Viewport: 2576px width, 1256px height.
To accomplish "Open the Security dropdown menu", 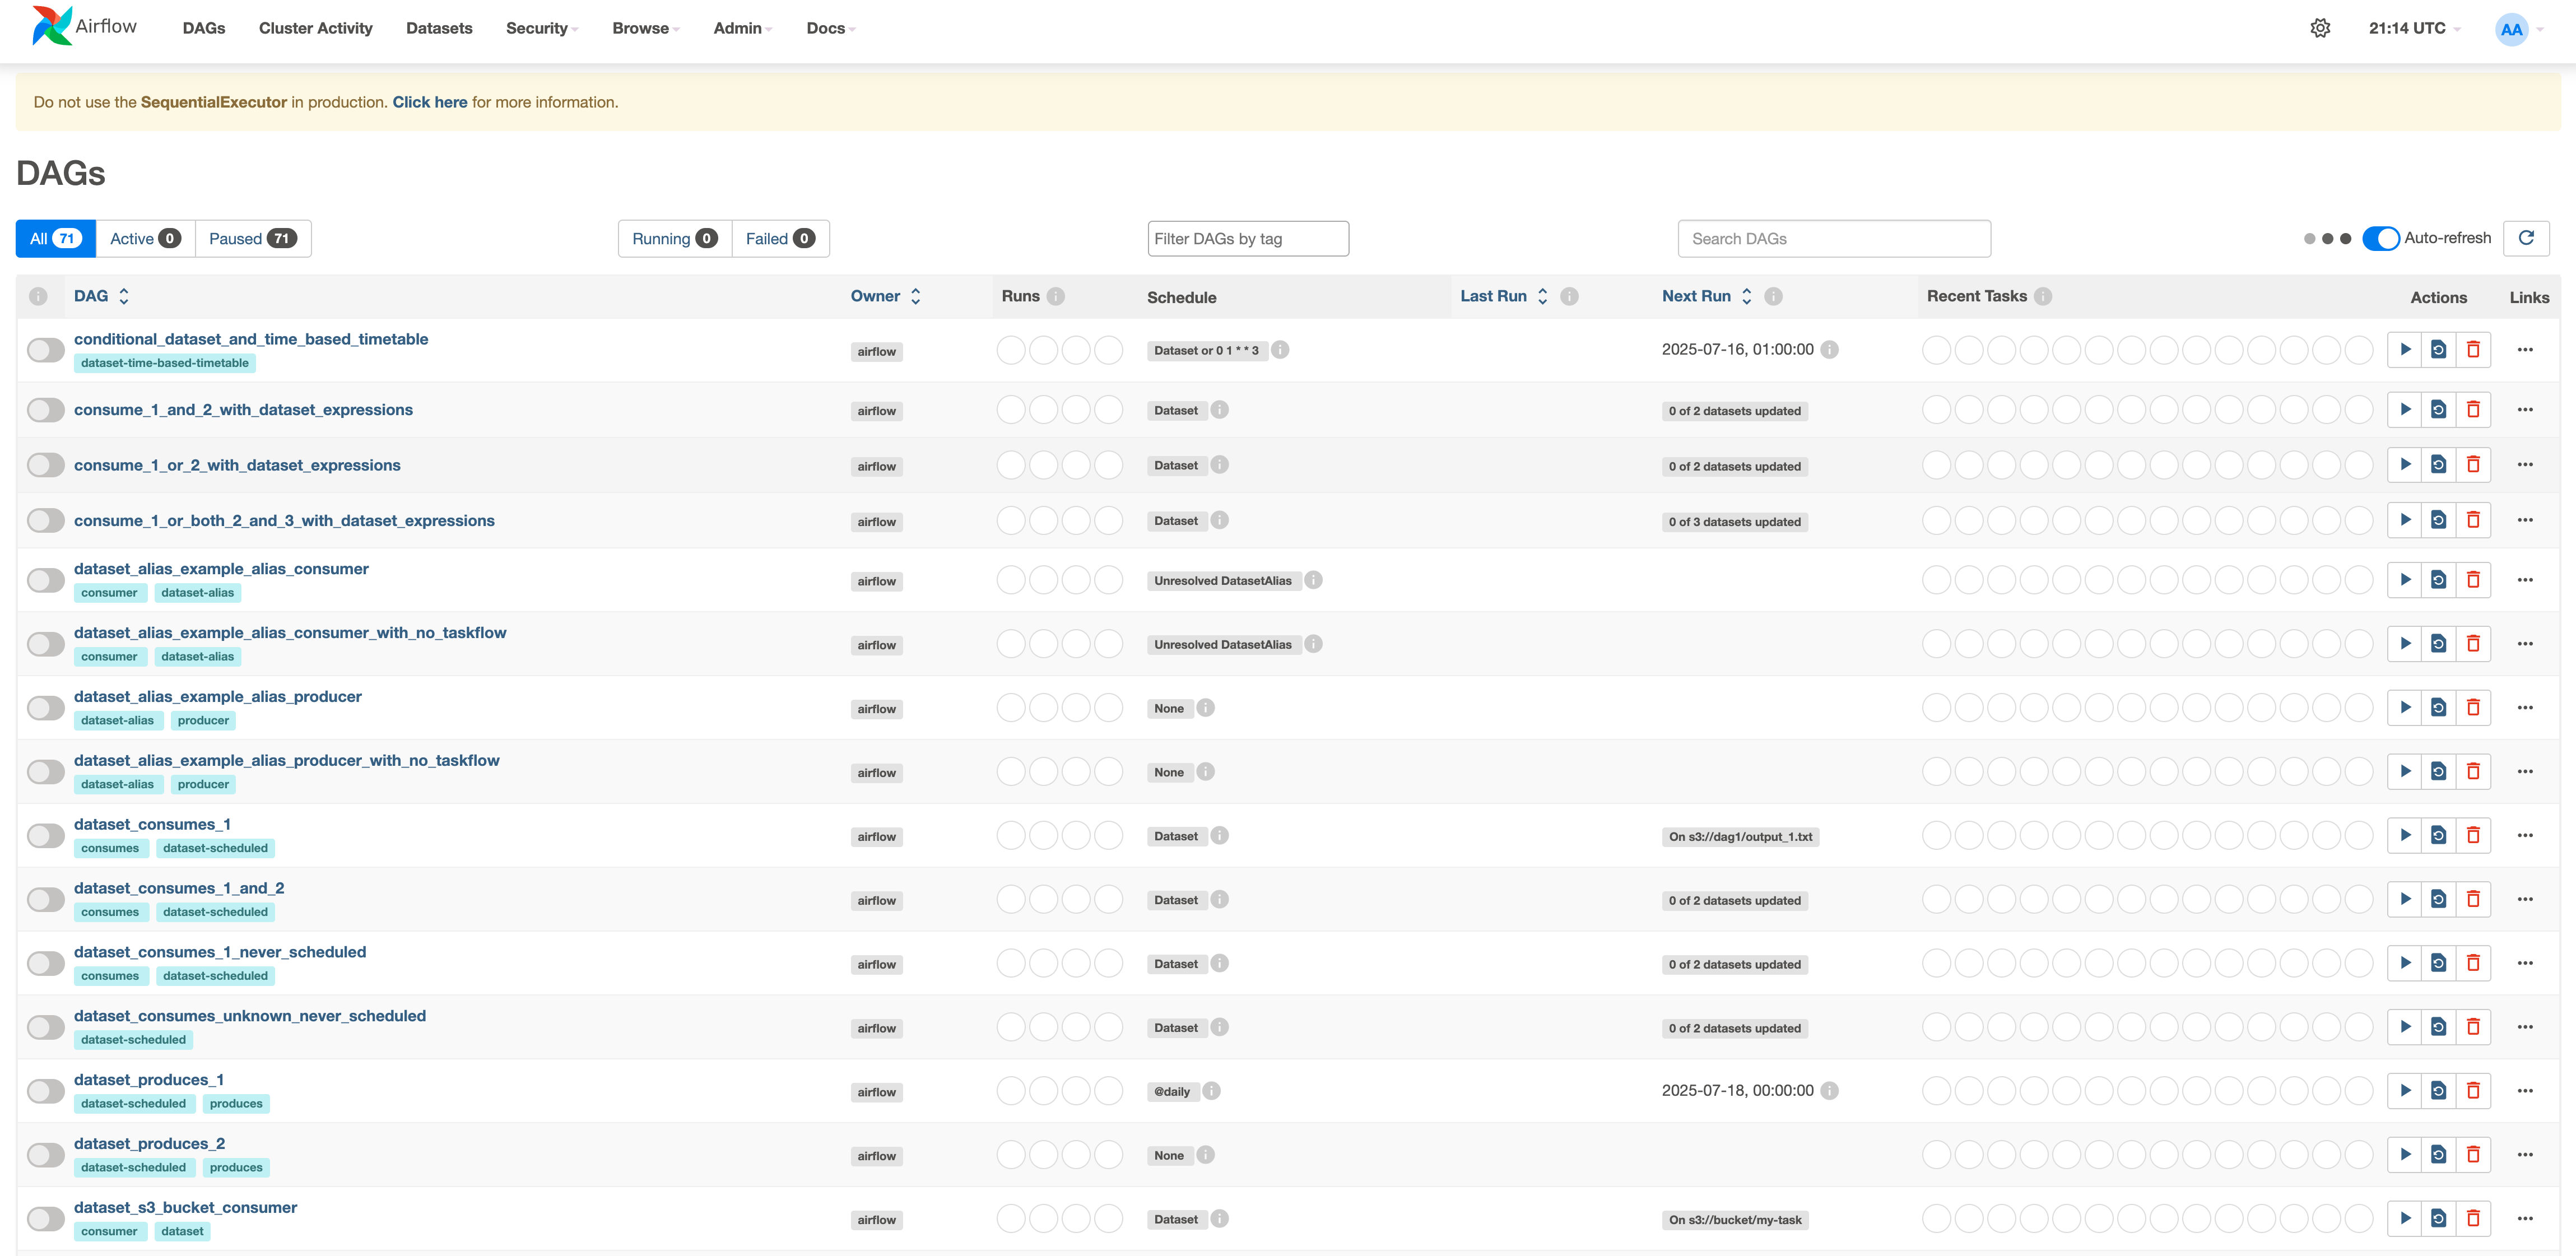I will click(x=541, y=28).
